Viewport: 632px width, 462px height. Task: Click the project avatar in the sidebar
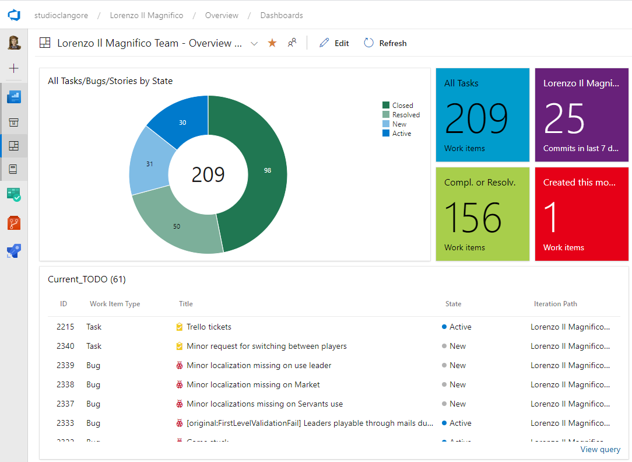pyautogui.click(x=14, y=43)
